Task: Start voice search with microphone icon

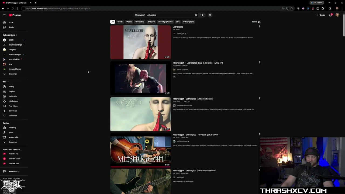Action: pos(210,15)
